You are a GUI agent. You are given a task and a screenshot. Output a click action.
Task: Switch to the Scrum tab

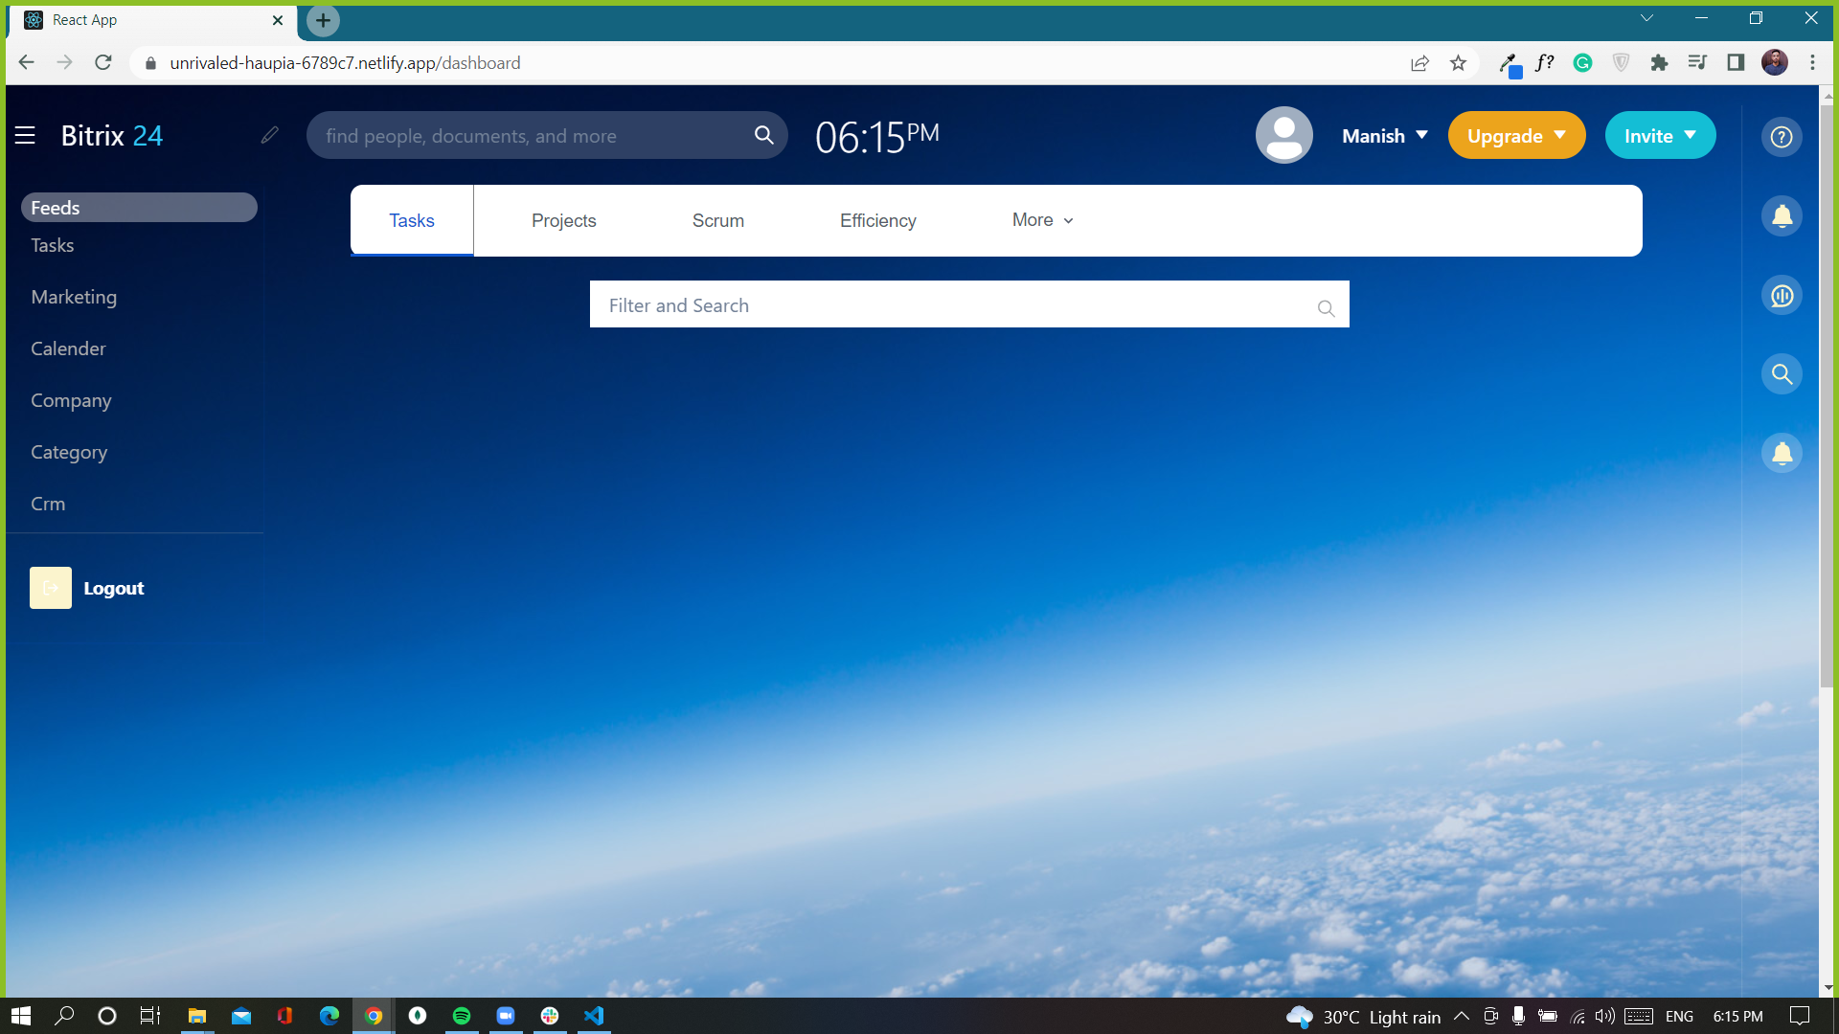(717, 221)
